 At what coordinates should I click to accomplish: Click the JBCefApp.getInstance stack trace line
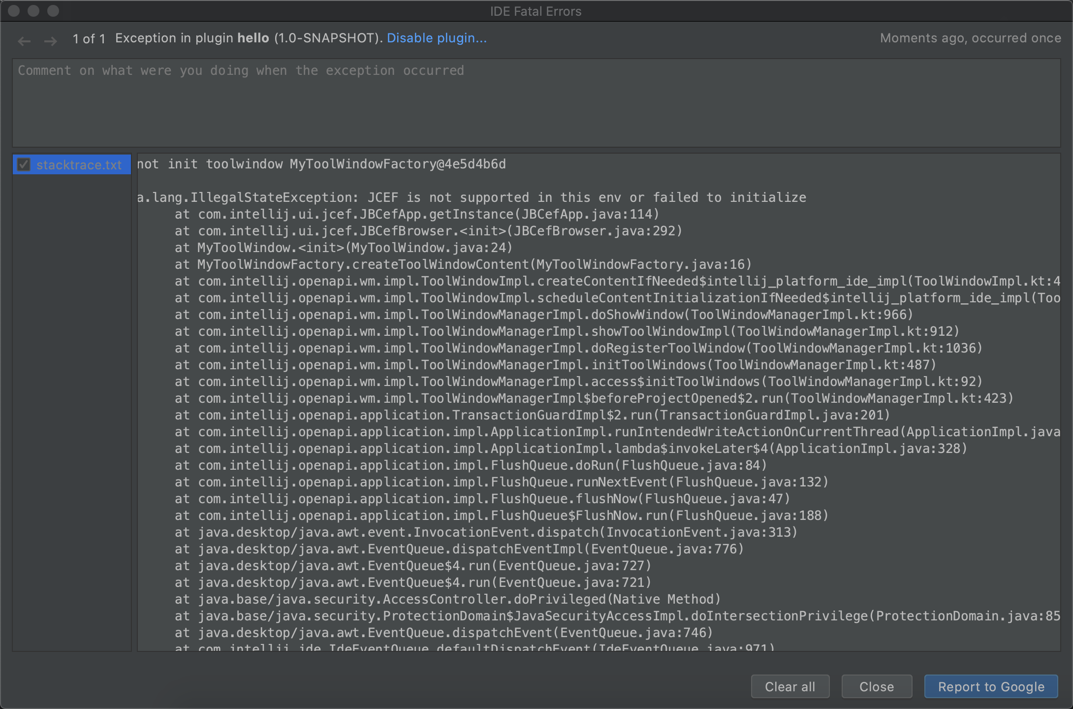click(416, 215)
